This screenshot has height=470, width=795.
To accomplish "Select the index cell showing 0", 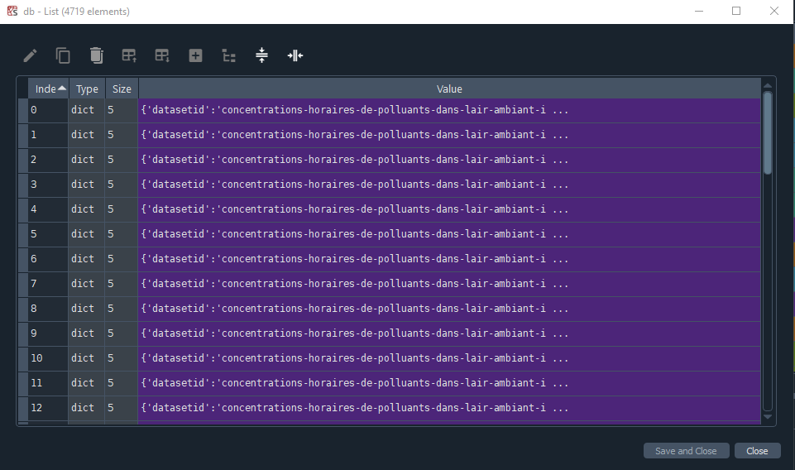I will pos(48,110).
